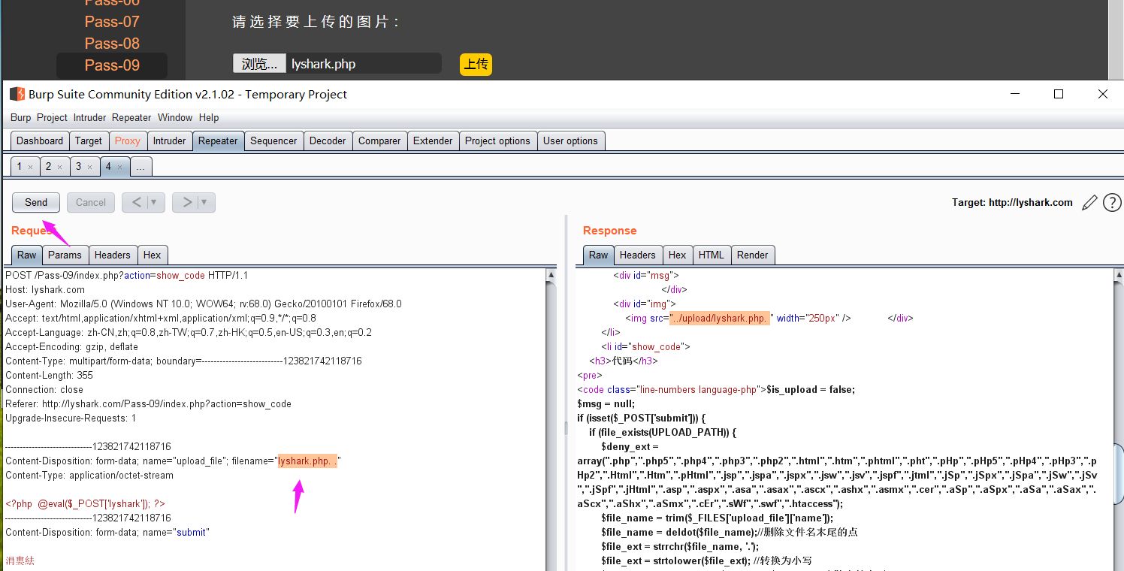Open the User options tab
The width and height of the screenshot is (1124, 571).
[x=570, y=140]
